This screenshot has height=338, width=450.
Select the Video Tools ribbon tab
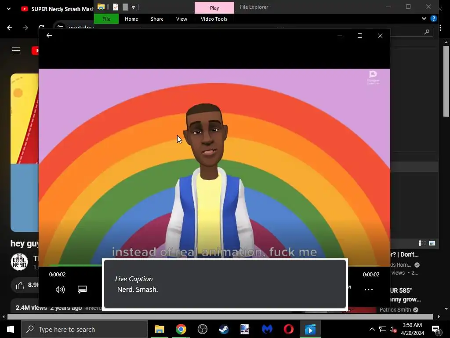pos(214,19)
